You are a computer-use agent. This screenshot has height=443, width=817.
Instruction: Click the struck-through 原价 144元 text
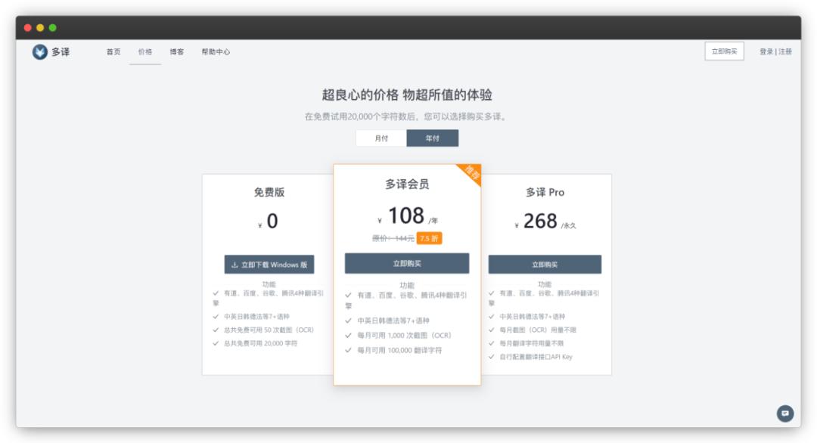click(x=393, y=238)
